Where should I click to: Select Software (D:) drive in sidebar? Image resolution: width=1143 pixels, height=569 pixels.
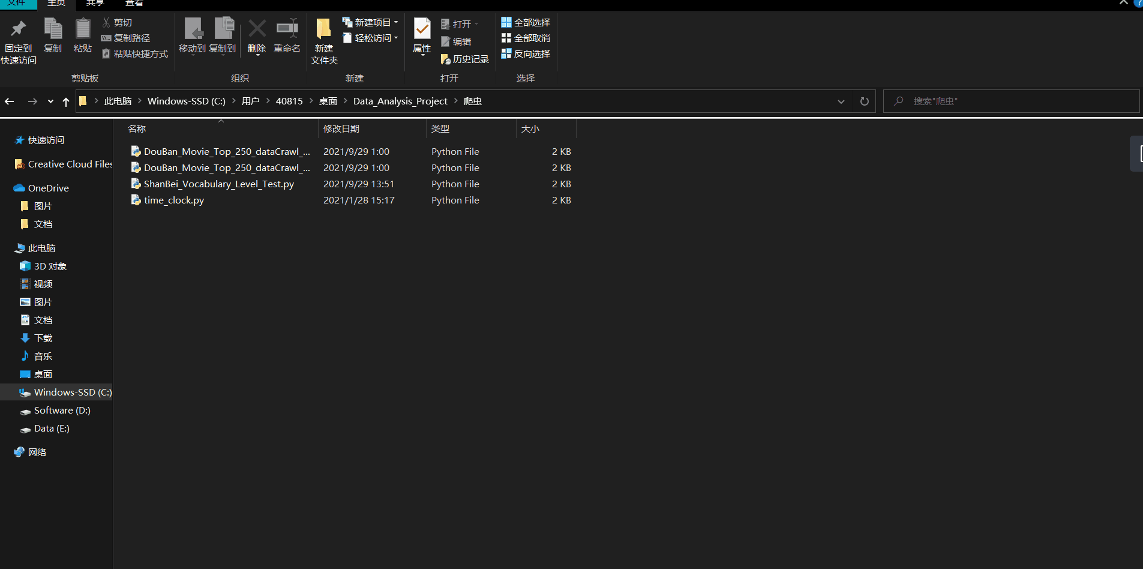[x=62, y=411]
